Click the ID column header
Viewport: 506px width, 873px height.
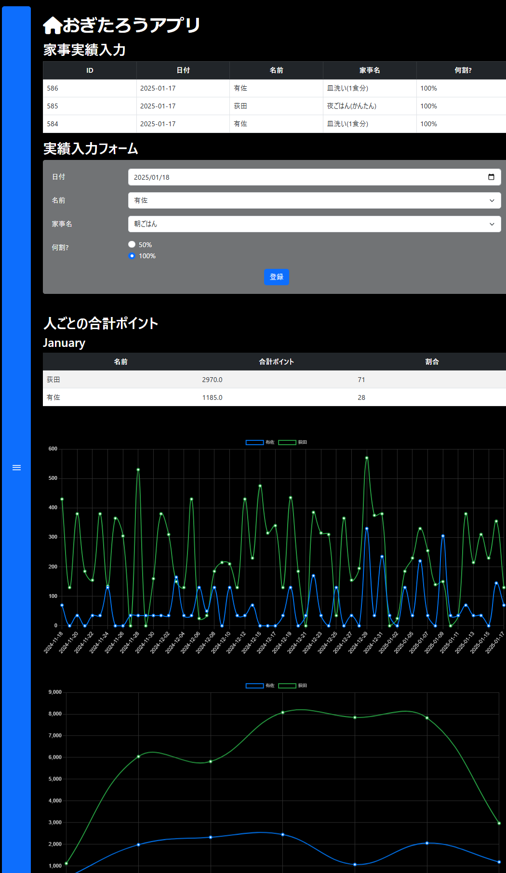pos(90,70)
